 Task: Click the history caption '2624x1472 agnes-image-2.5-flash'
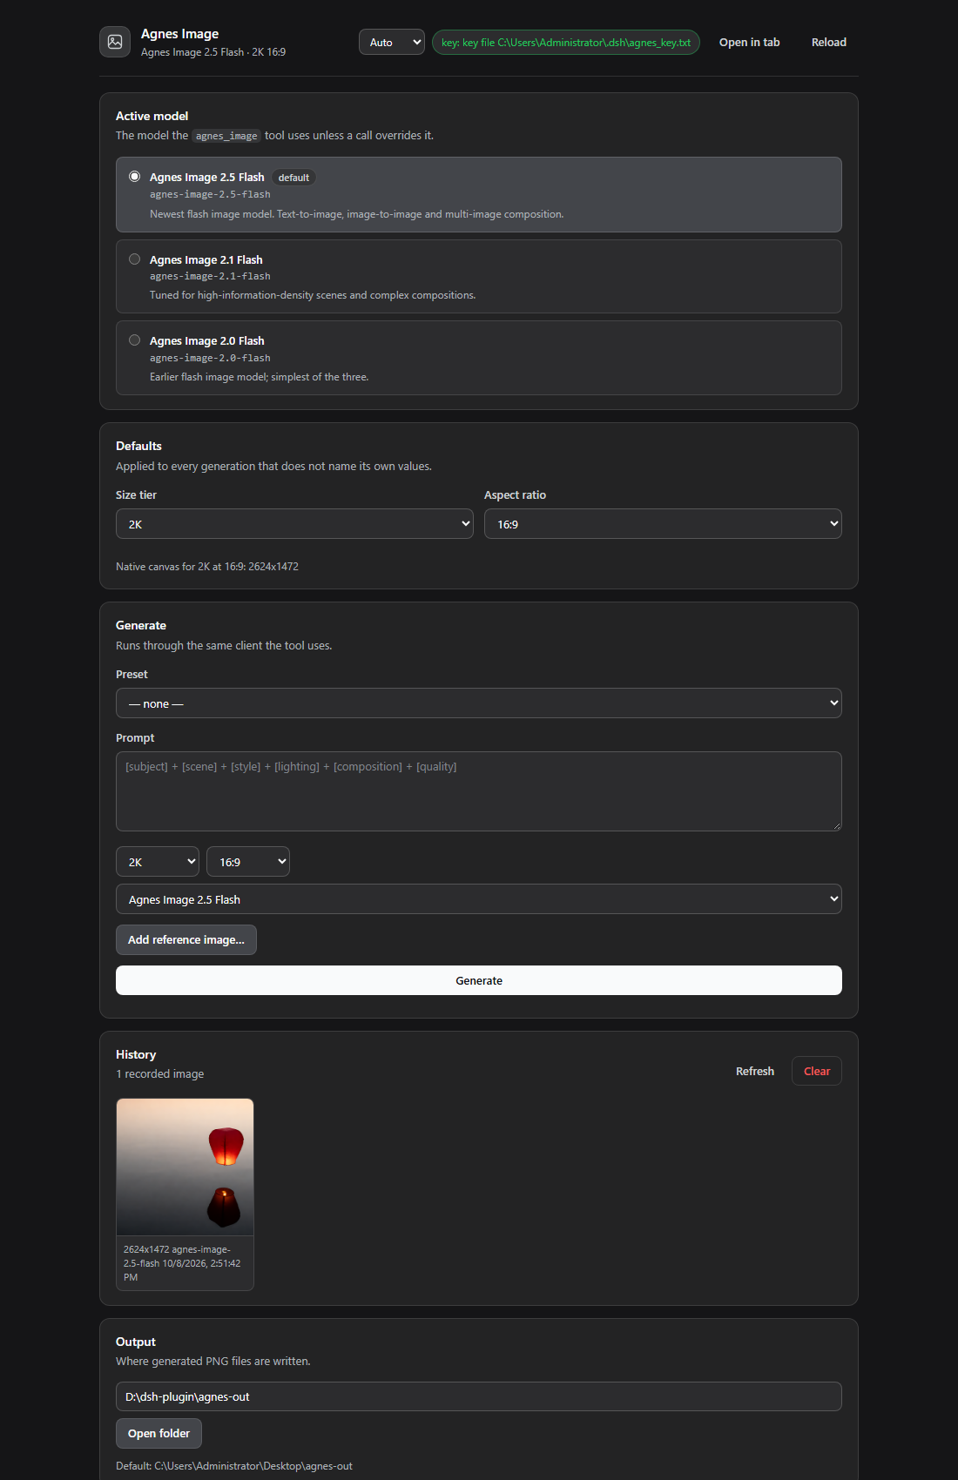[x=182, y=1263]
